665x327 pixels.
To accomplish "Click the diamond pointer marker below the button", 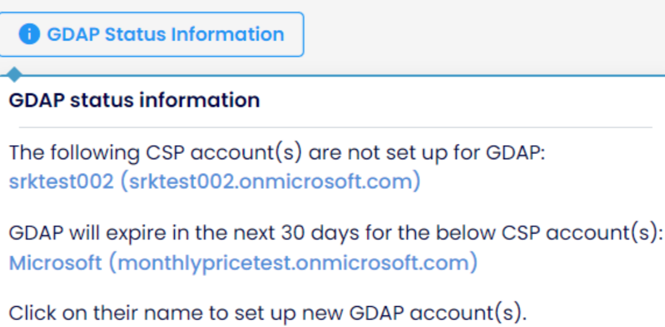I will tap(14, 75).
